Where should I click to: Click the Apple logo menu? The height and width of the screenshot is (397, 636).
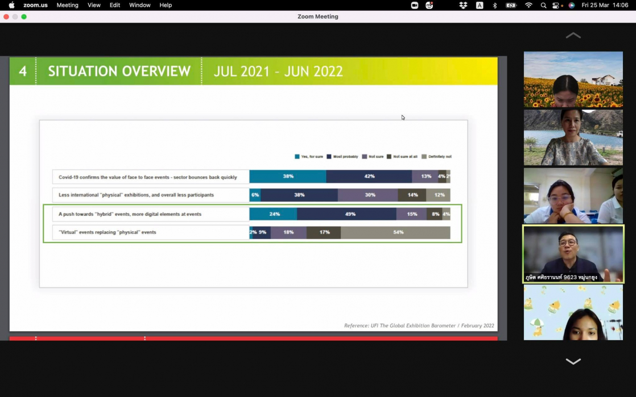(x=11, y=5)
